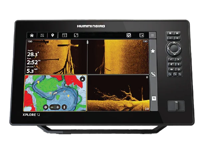Tap the right side range value 100
This screenshot has height=157, width=199.
(x=145, y=41)
